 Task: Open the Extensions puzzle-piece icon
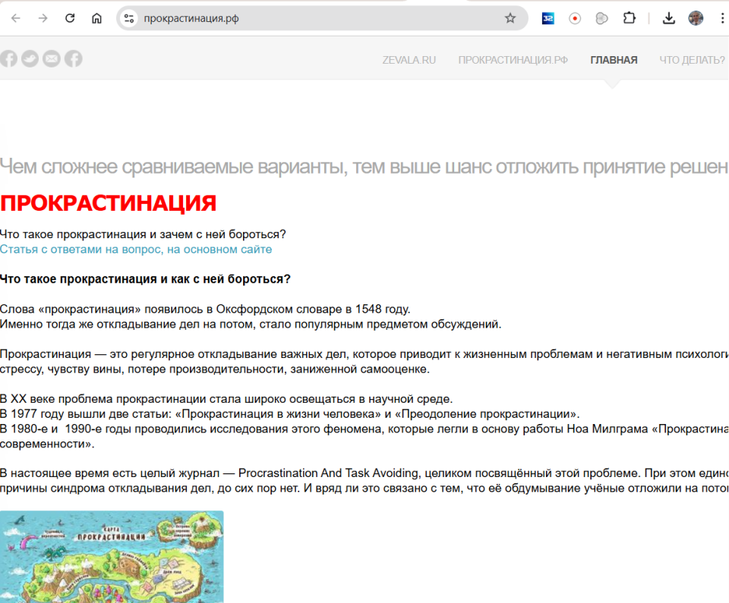tap(630, 17)
